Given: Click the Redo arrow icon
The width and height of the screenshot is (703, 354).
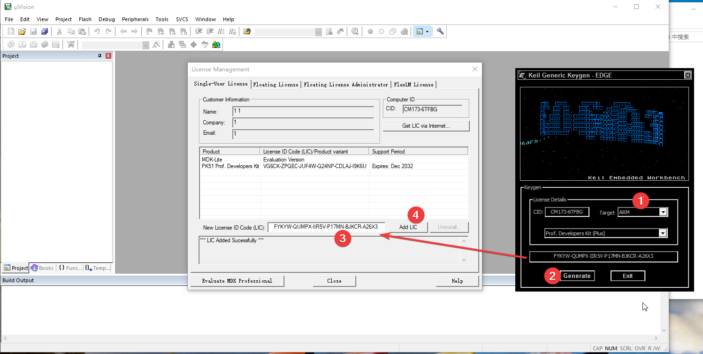Looking at the screenshot, I should point(108,31).
